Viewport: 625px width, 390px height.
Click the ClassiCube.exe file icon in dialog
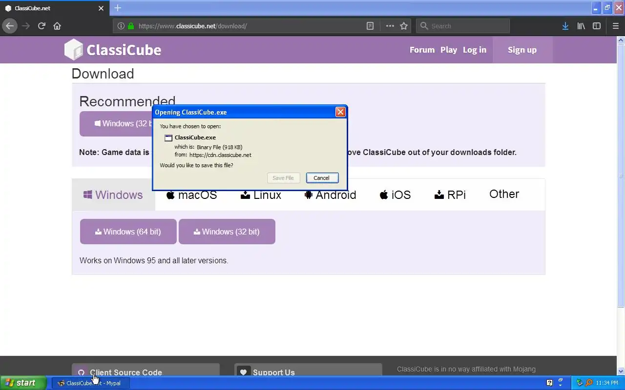168,138
